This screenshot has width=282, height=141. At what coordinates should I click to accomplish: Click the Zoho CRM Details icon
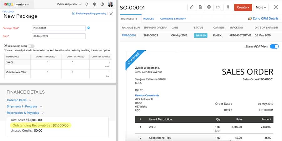250,19
